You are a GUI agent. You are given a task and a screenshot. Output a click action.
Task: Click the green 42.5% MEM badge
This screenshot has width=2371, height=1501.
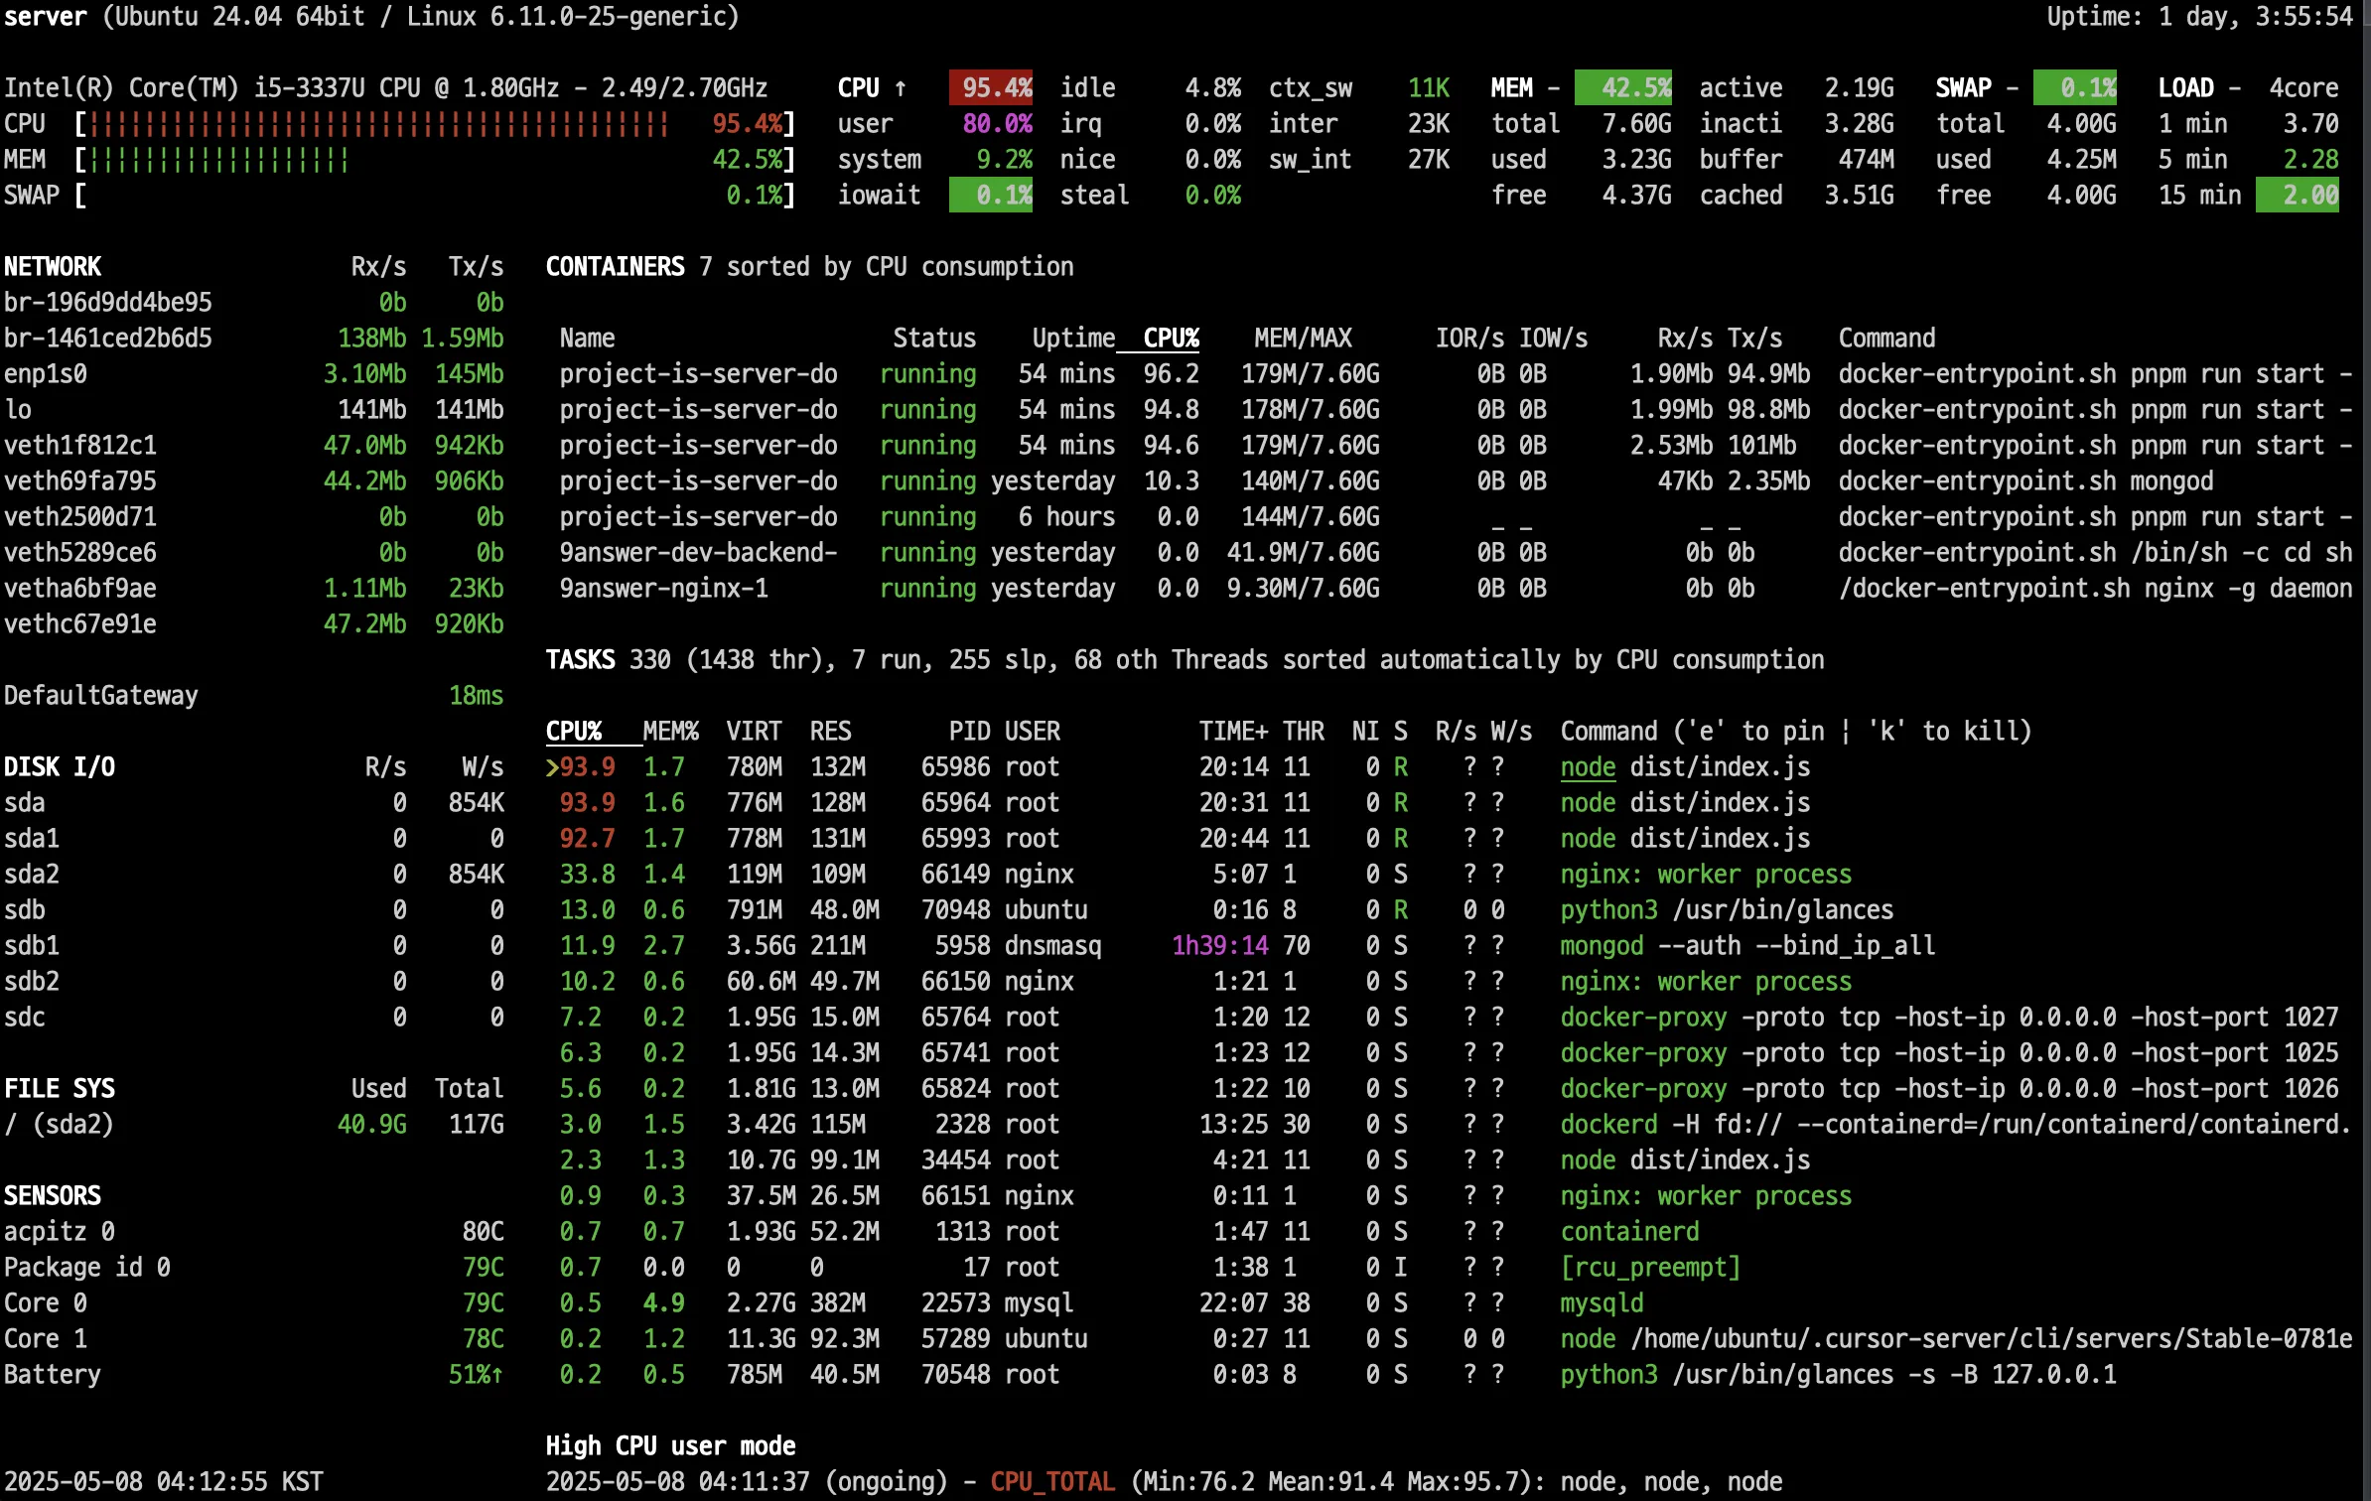point(1622,88)
